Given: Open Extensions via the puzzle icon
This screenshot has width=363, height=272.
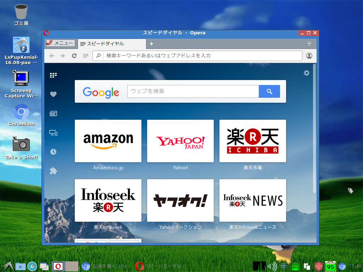Looking at the screenshot, I should (x=53, y=171).
